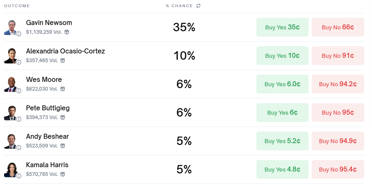Viewport: 372px width, 185px height.
Task: Click info icon on Gavin Newsom's avatar
Action: coord(19,34)
